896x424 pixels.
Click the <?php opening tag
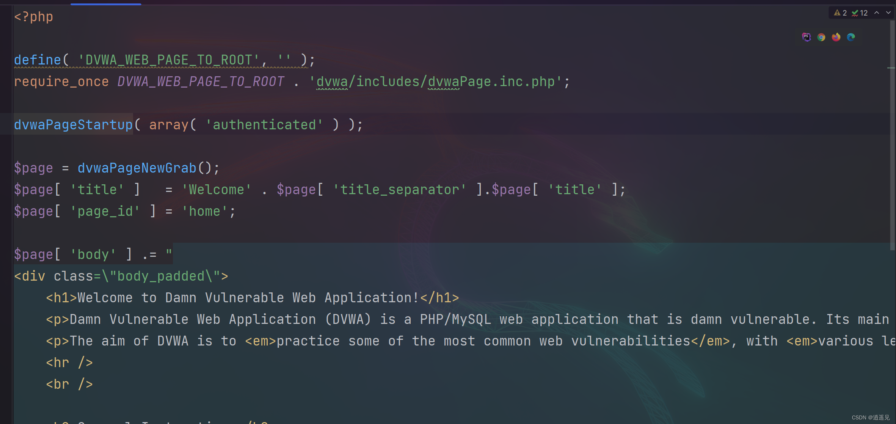[33, 17]
